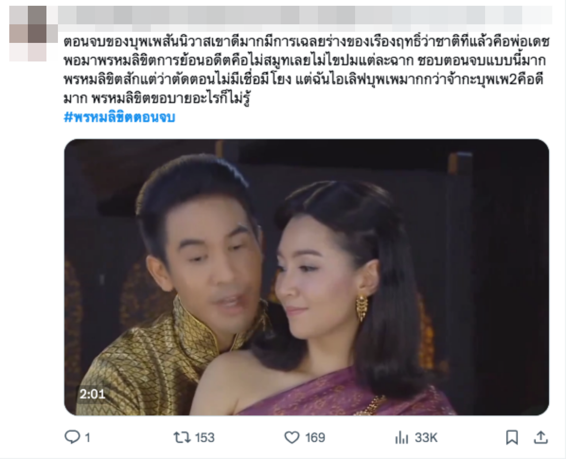Open view analytics via bar chart icon

[402, 438]
